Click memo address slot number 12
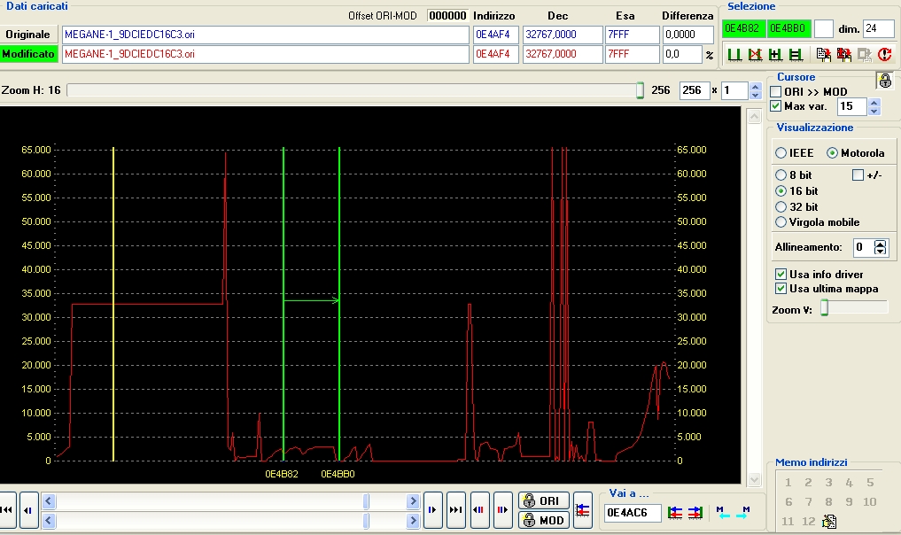The image size is (901, 535). tap(809, 521)
